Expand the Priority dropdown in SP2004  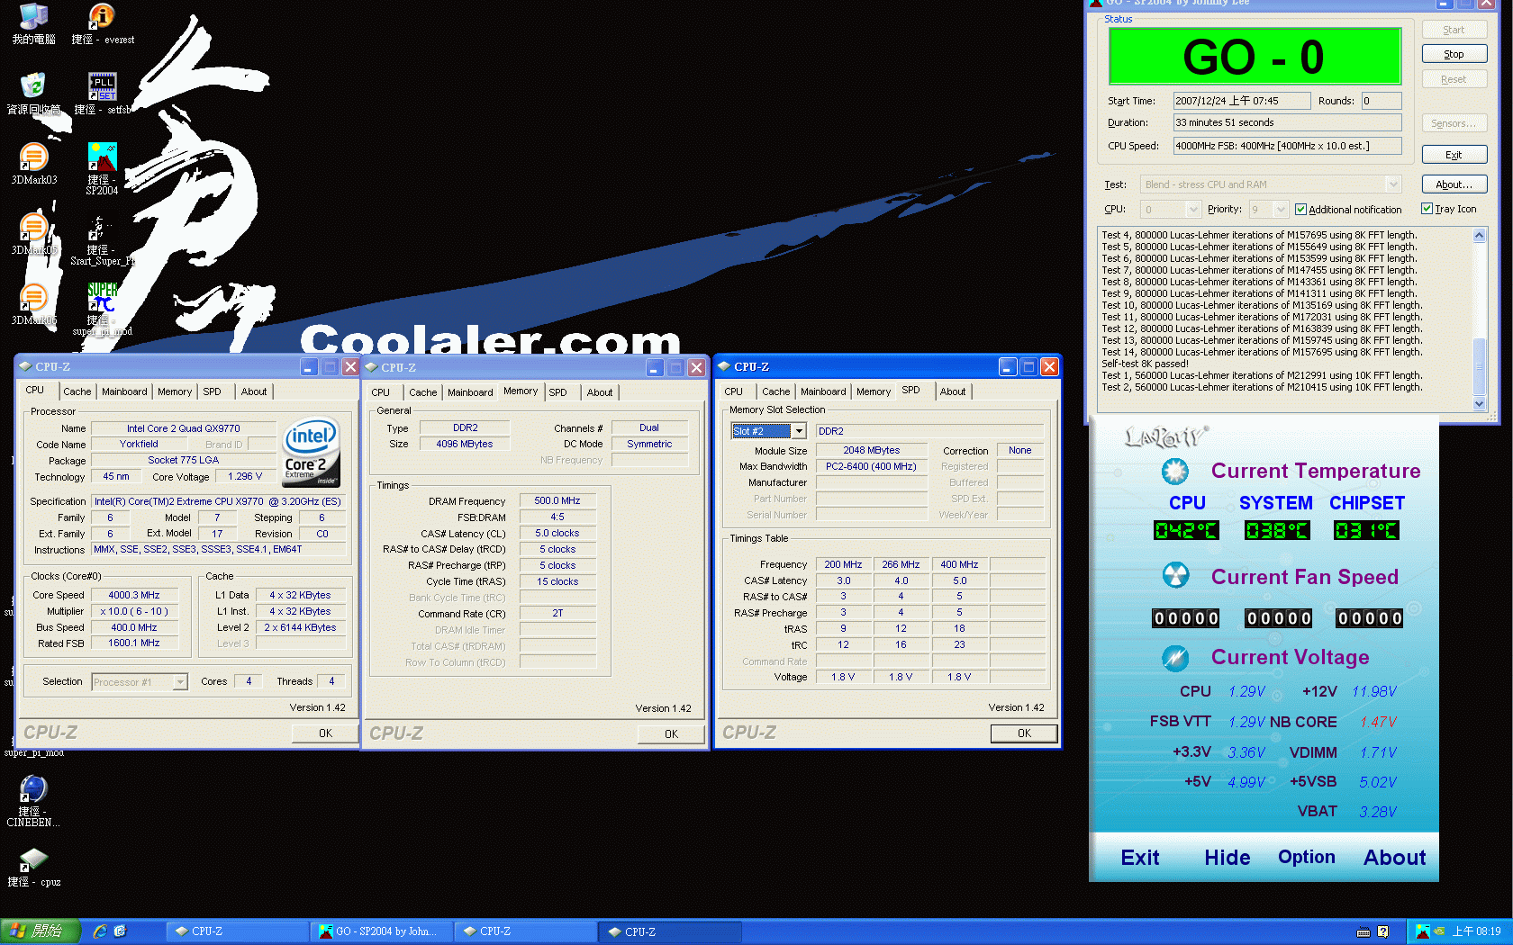pos(1281,210)
